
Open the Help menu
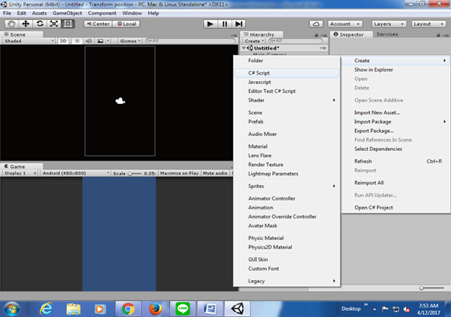pyautogui.click(x=153, y=13)
